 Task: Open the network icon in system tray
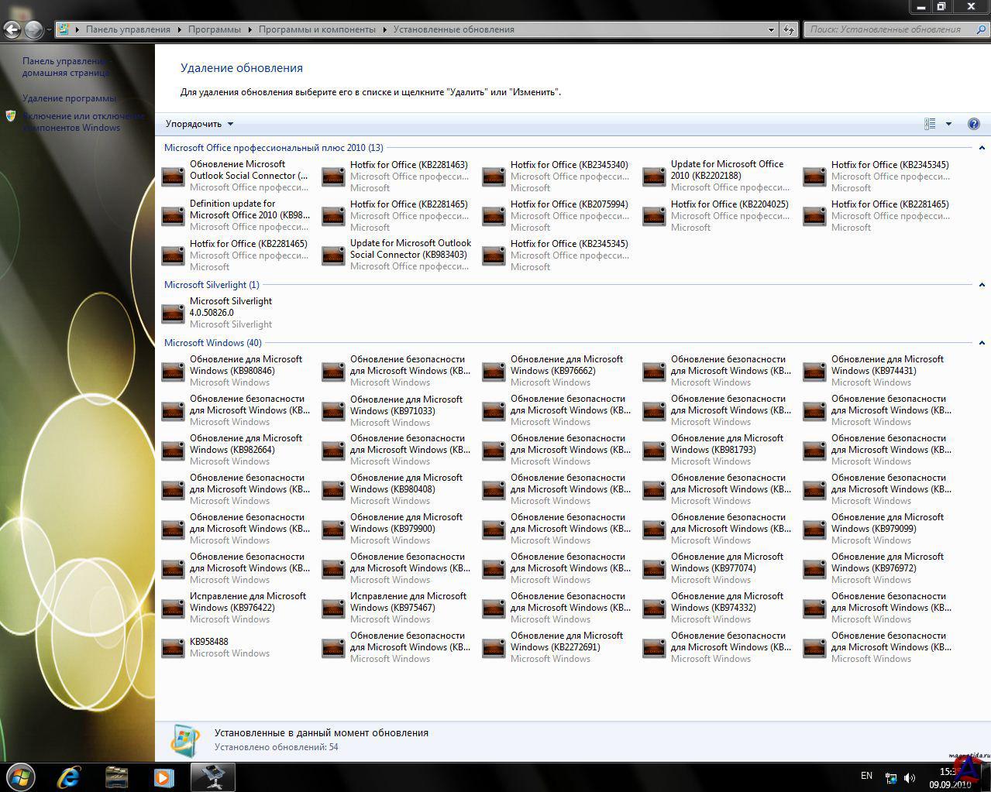[x=891, y=778]
